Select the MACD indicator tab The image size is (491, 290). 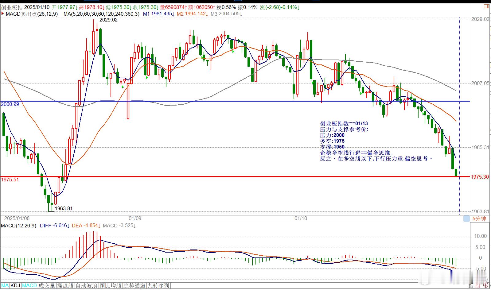tap(29, 286)
